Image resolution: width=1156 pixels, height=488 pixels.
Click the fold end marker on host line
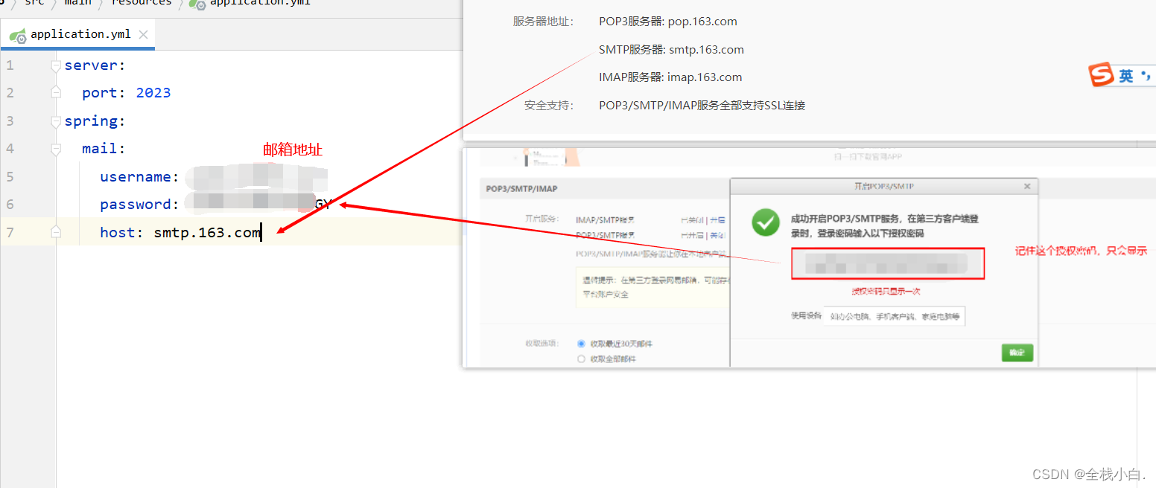click(x=56, y=232)
